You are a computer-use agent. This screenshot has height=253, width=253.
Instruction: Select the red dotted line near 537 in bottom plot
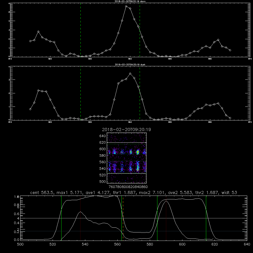point(80,218)
